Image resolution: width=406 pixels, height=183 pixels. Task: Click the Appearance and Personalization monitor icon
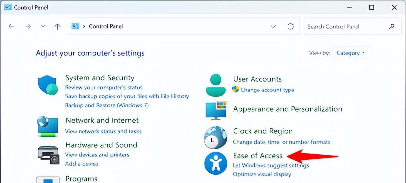pyautogui.click(x=216, y=111)
